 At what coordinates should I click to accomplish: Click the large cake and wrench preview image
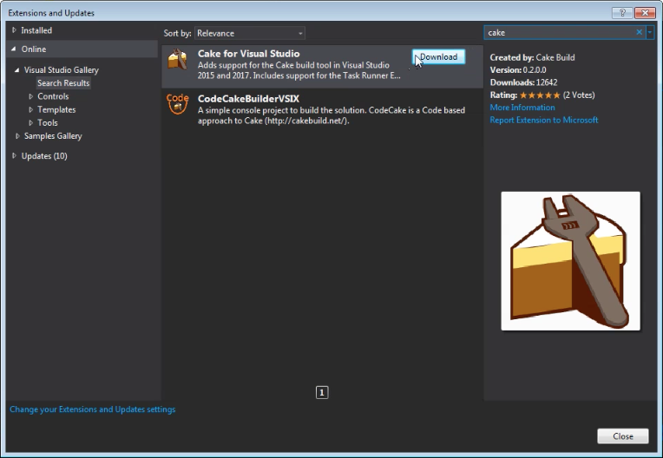point(570,261)
